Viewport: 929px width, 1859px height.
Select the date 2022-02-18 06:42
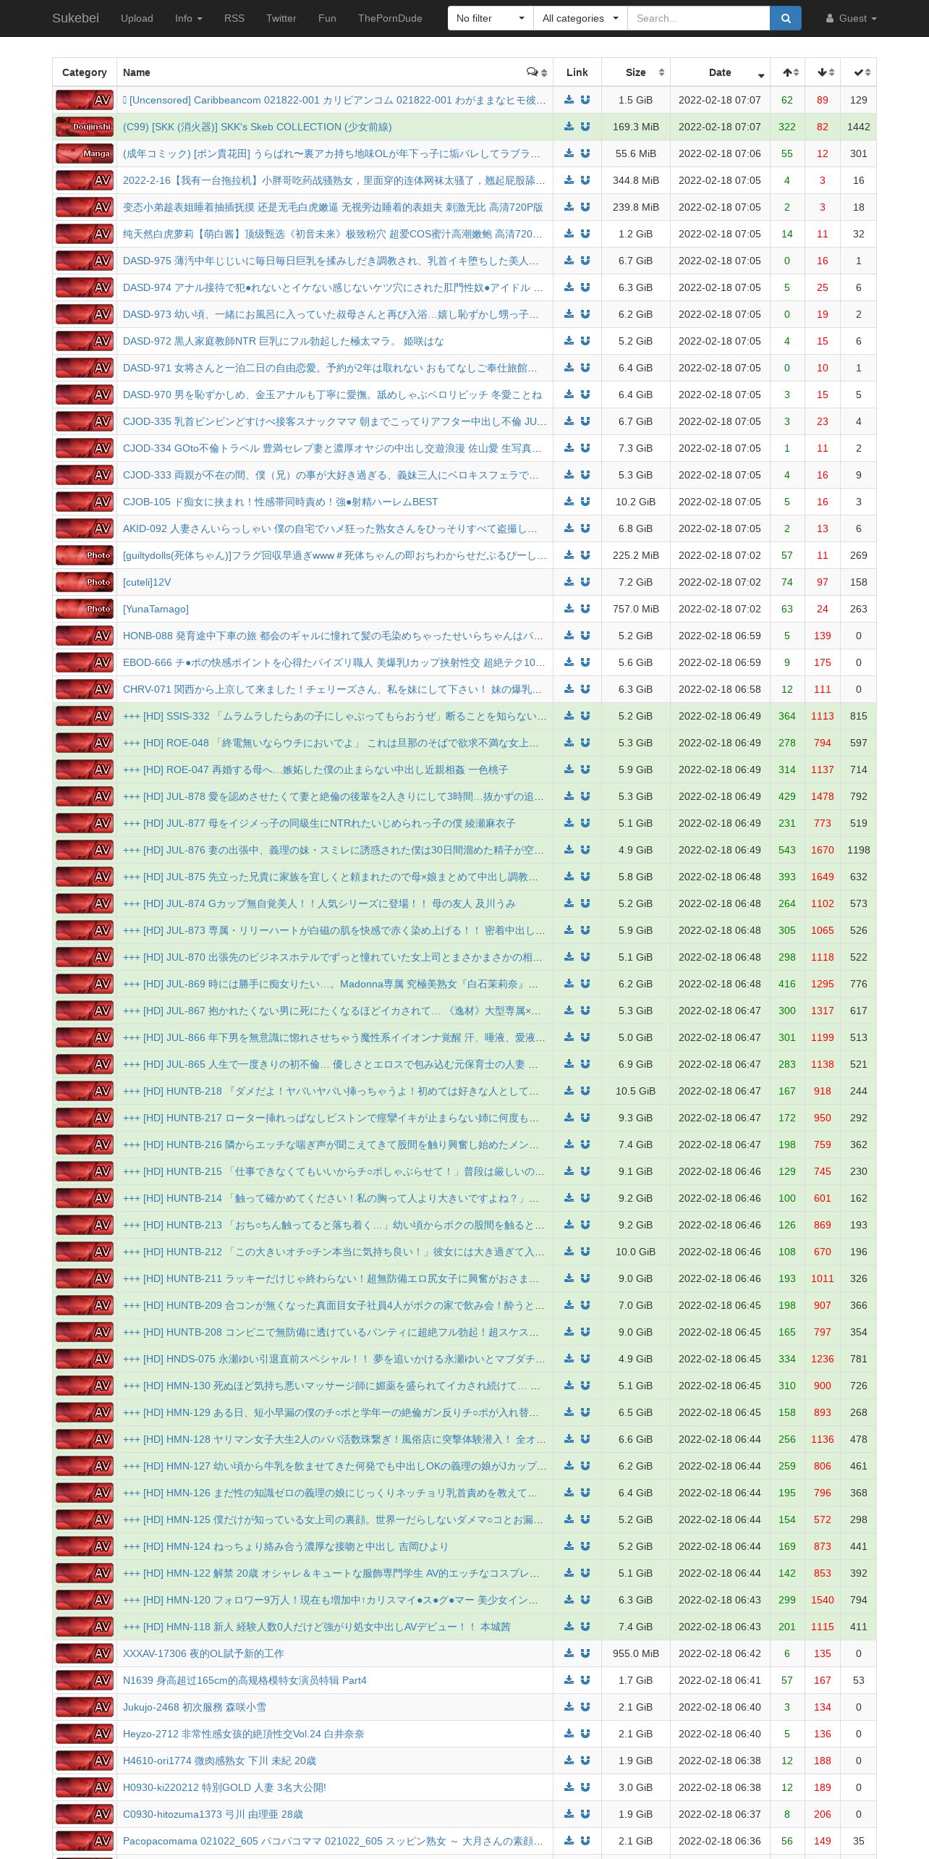(x=720, y=1653)
